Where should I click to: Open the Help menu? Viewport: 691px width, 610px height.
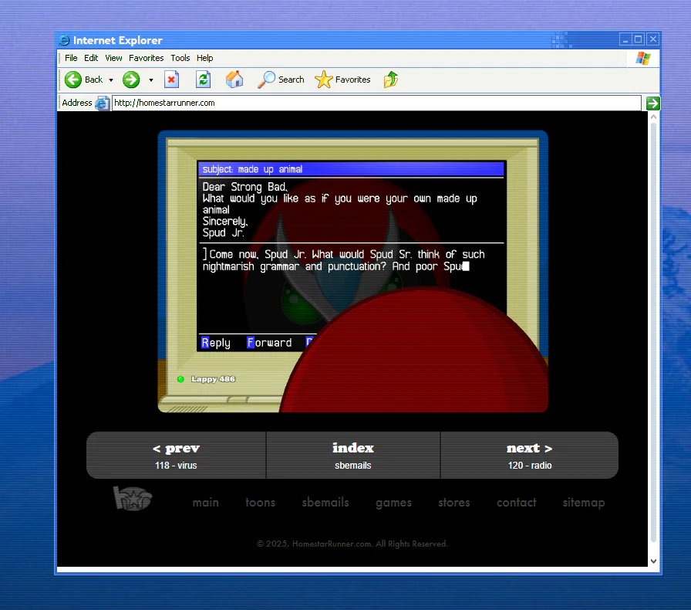click(205, 58)
